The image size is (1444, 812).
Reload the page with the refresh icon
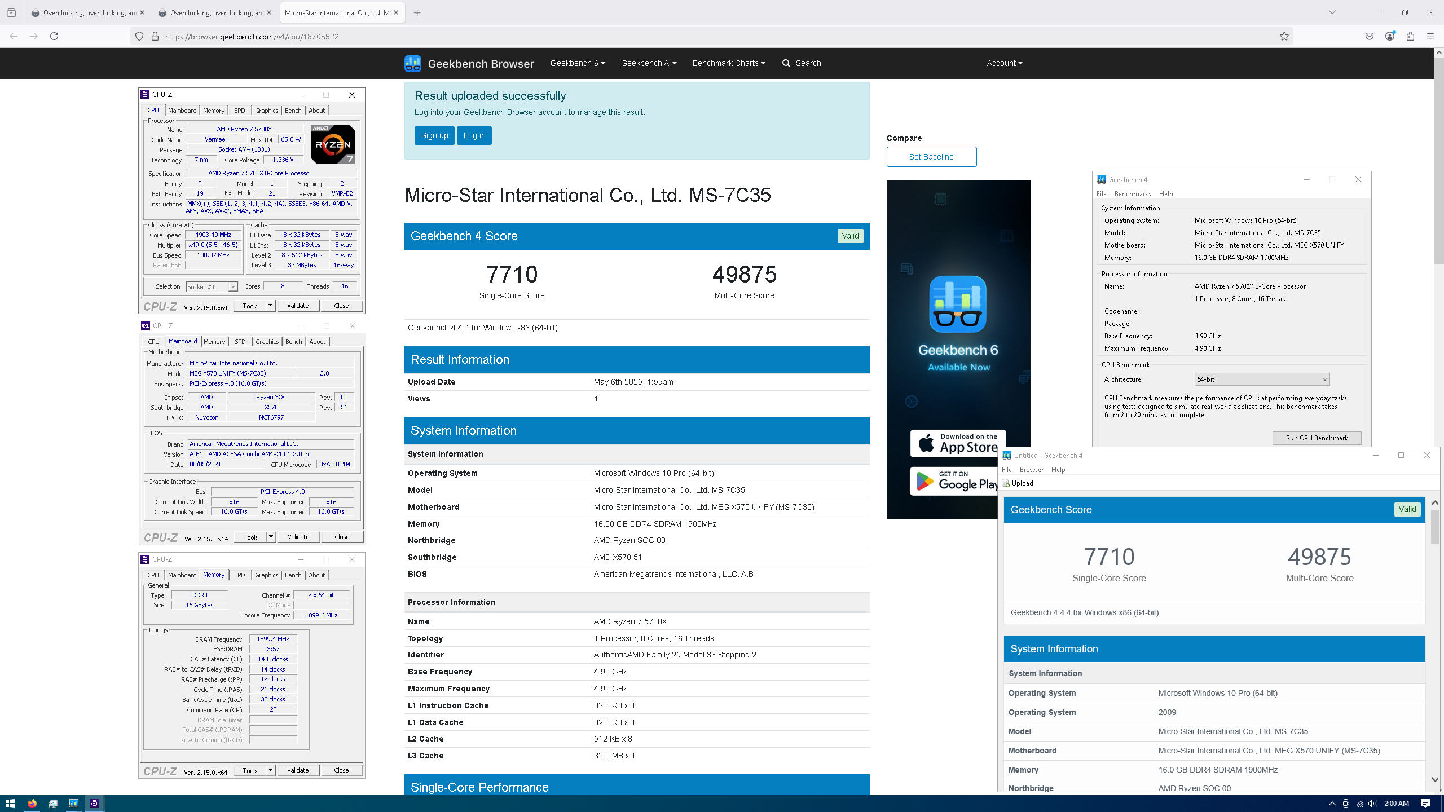pyautogui.click(x=54, y=36)
